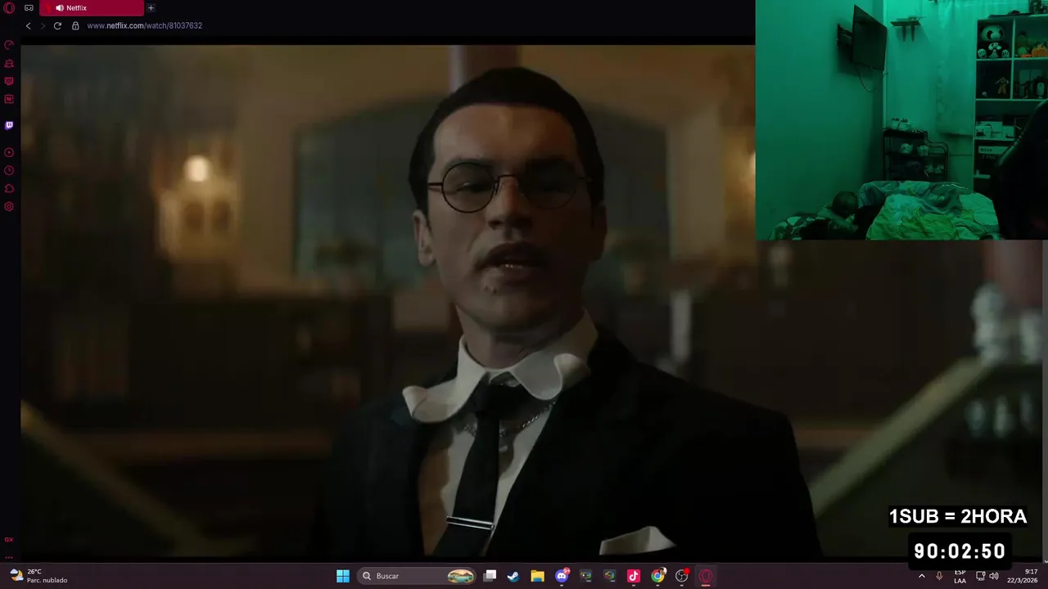This screenshot has height=589, width=1048.
Task: Open Twitch panel in sidebar
Action: (x=9, y=125)
